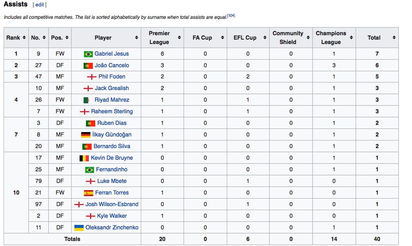Open the Josh Wilson-Esbrand article
412x246 pixels.
(112, 205)
